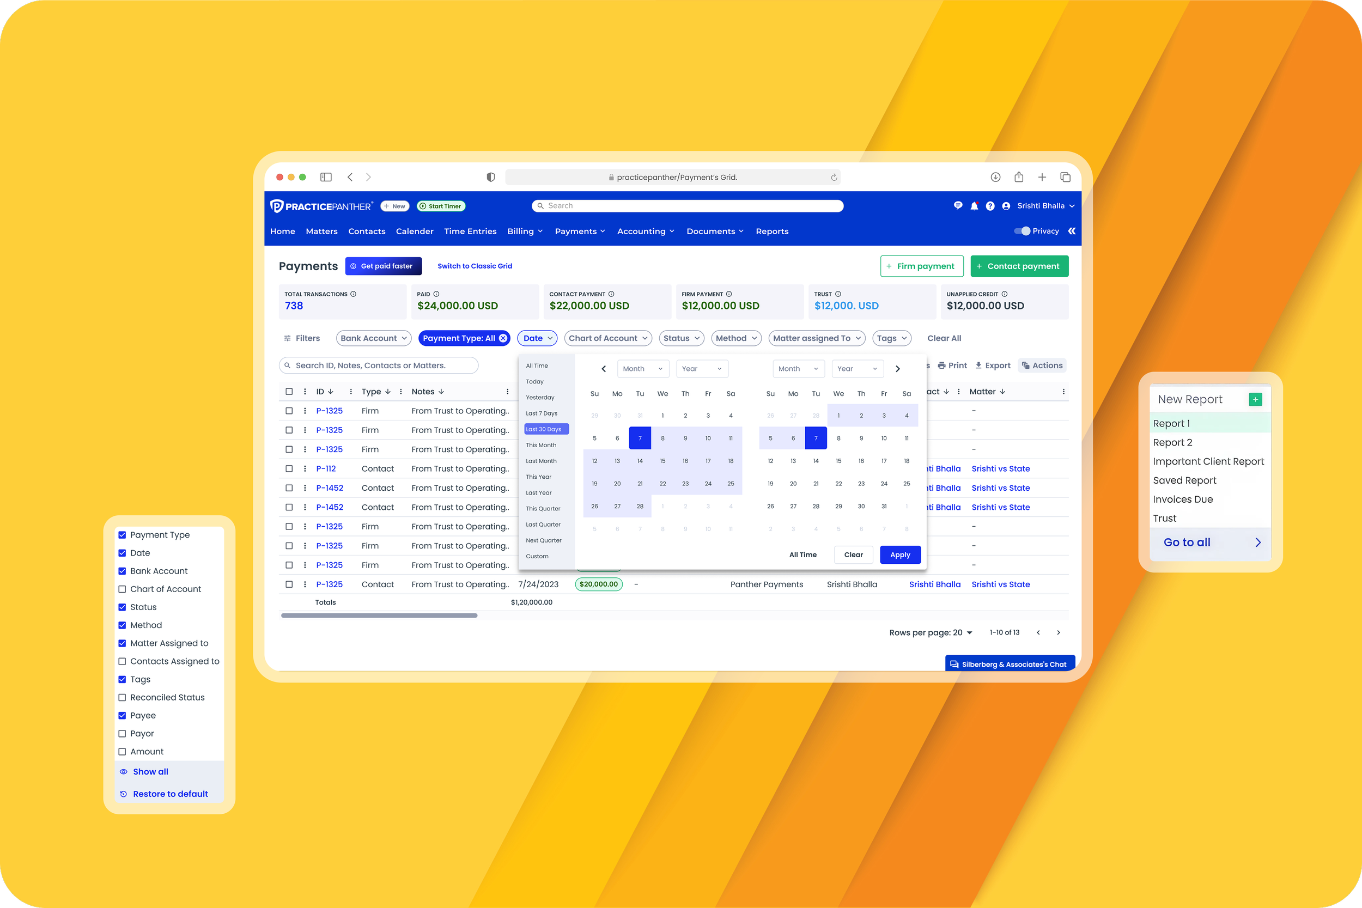This screenshot has width=1362, height=908.
Task: Click the New button beside the logo
Action: pos(394,205)
